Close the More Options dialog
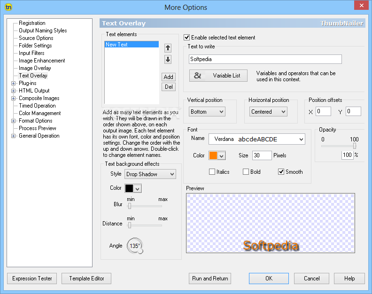 (x=361, y=5)
